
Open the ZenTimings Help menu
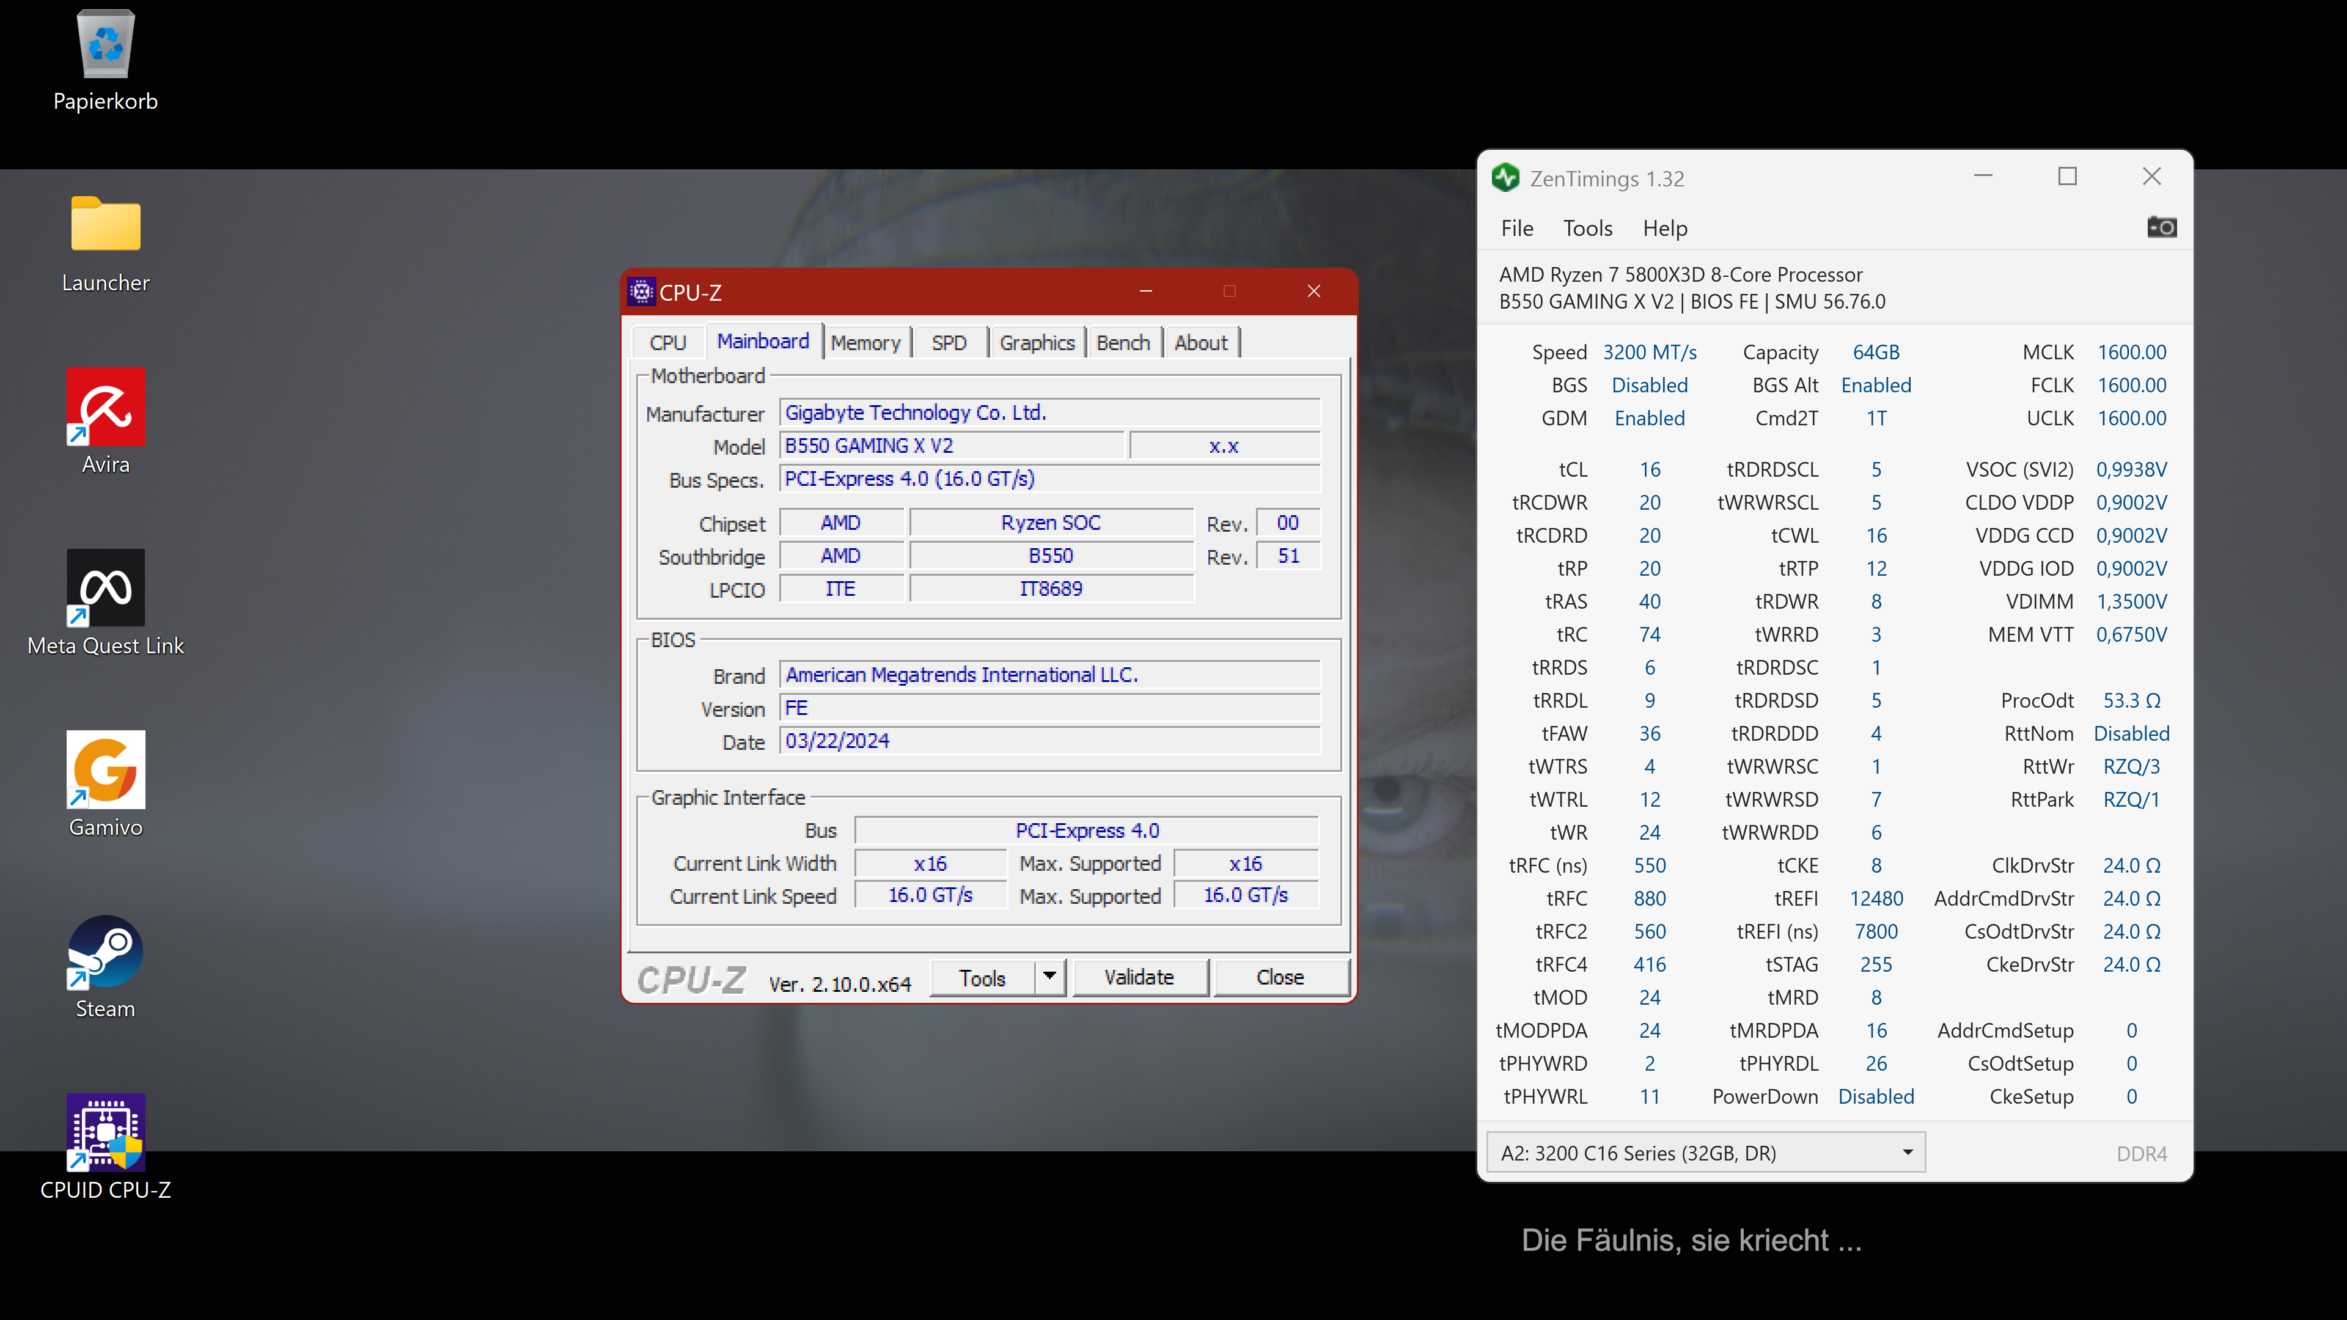(x=1664, y=229)
